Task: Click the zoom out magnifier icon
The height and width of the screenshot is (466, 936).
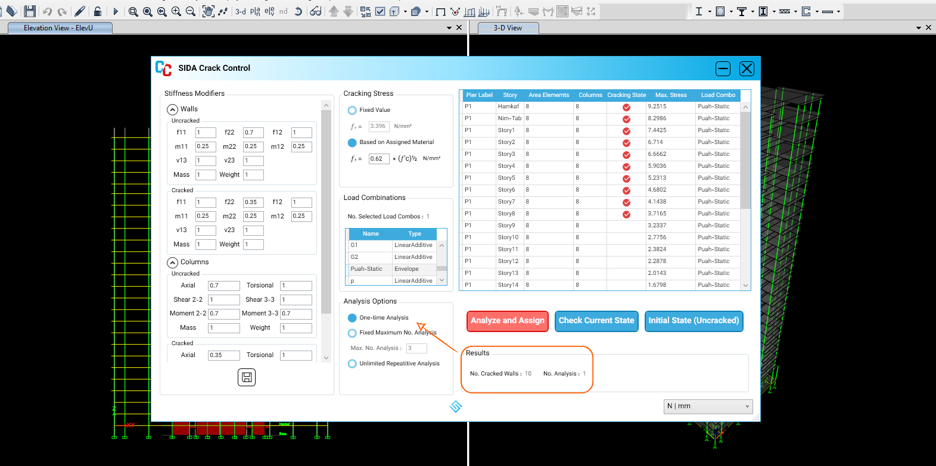Action: click(x=191, y=11)
